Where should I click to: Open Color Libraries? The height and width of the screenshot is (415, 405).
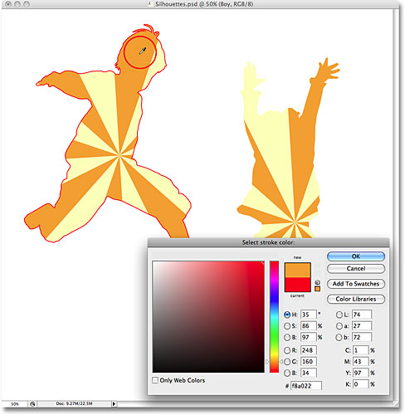356,299
